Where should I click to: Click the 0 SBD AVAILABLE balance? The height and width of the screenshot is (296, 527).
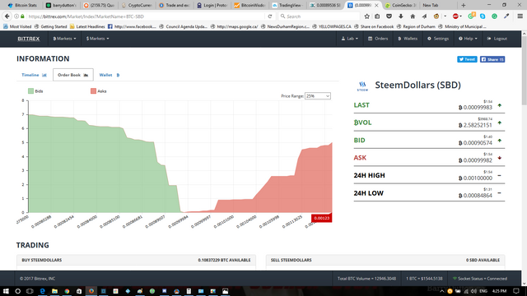483,260
